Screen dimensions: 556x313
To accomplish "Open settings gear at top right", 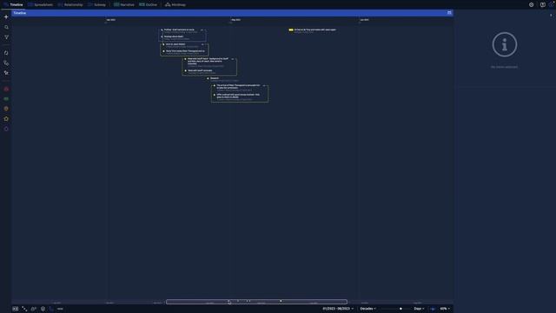I will coord(531,4).
